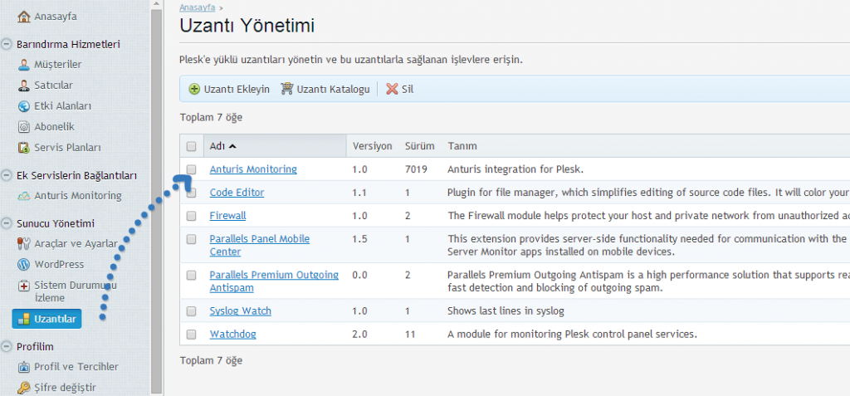This screenshot has width=850, height=396.
Task: Open Etki Alanları in the sidebar
Action: pyautogui.click(x=62, y=105)
